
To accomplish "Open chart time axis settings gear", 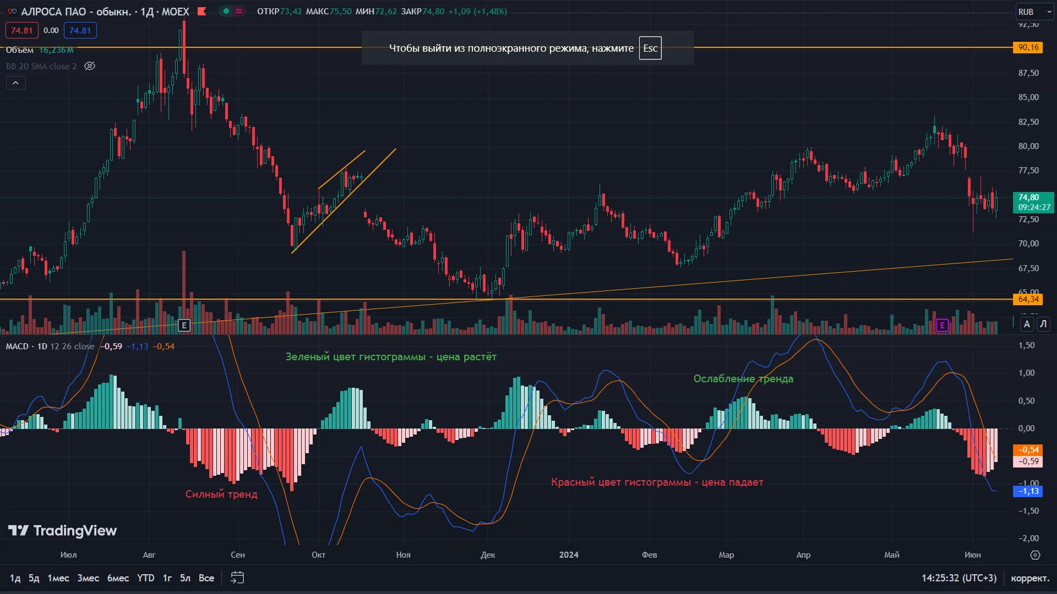I will pyautogui.click(x=1035, y=555).
